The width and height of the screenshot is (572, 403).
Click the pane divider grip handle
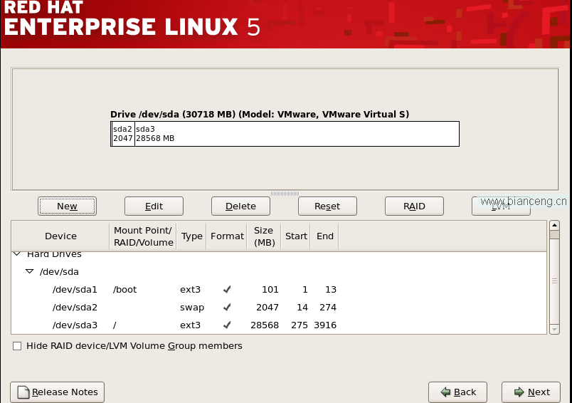click(x=285, y=194)
